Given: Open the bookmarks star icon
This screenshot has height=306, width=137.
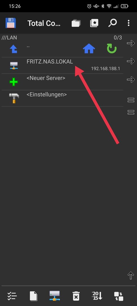Looking at the screenshot, I should [x=94, y=23].
